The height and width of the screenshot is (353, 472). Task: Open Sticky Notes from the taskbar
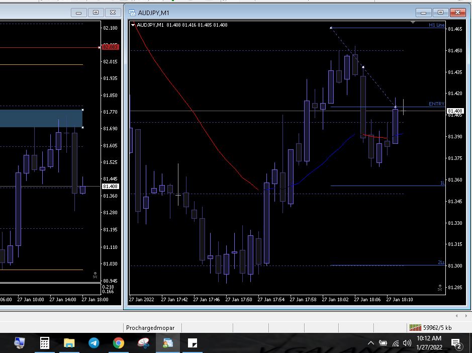pyautogui.click(x=193, y=343)
